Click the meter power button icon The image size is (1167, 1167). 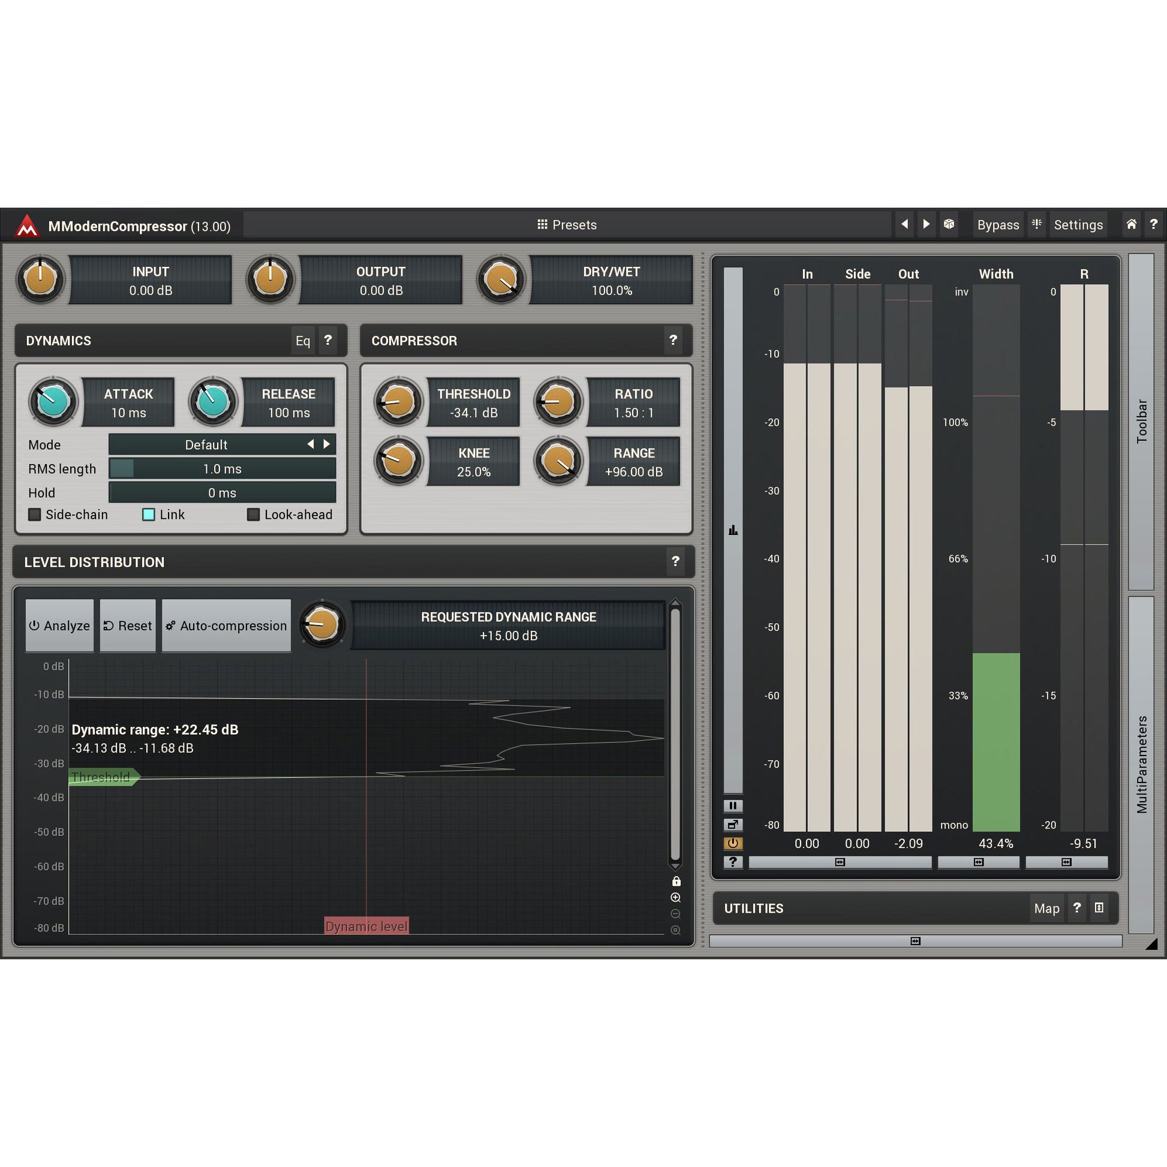tap(733, 843)
